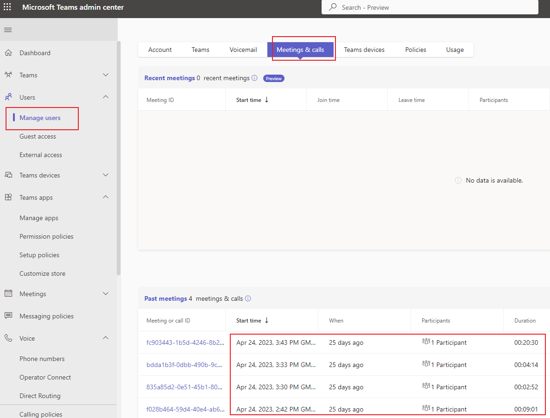Open Direct Routing under Voice

(x=40, y=396)
